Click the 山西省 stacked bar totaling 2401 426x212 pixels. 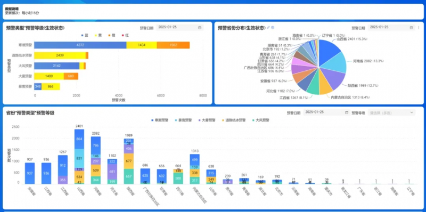[x=79, y=157]
